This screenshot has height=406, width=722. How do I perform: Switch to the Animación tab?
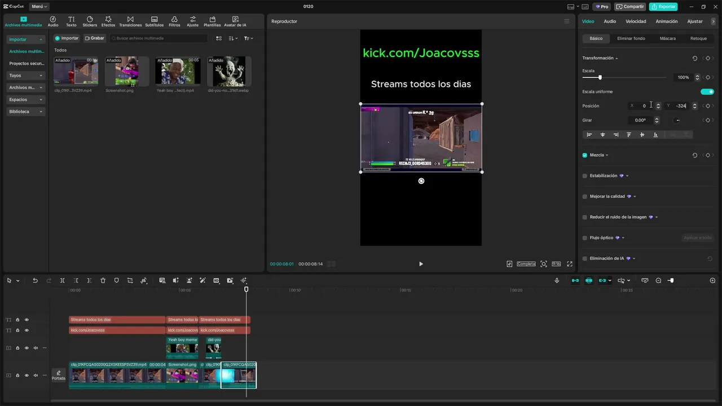(x=667, y=21)
